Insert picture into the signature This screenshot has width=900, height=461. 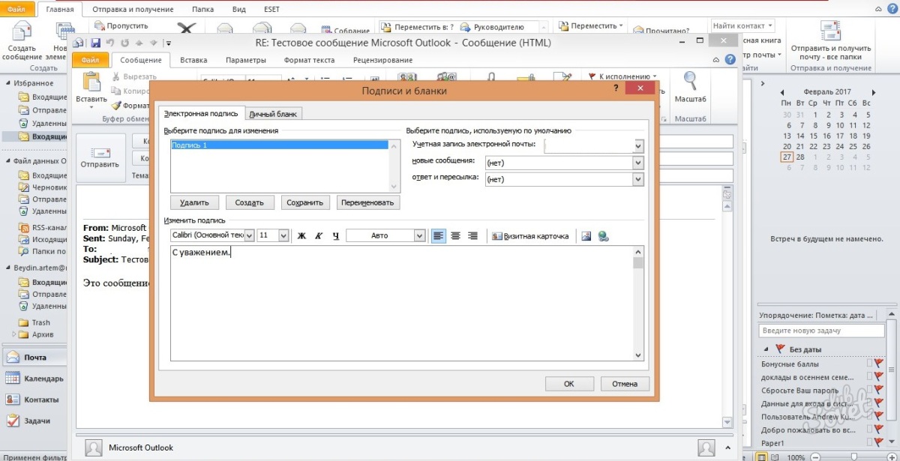pos(586,235)
